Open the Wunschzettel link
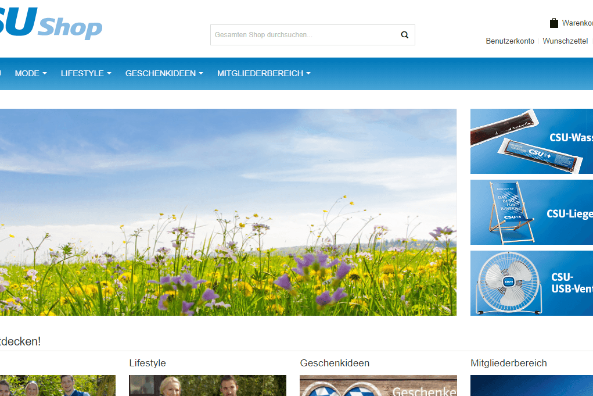Viewport: 593px width, 396px height. (x=565, y=41)
